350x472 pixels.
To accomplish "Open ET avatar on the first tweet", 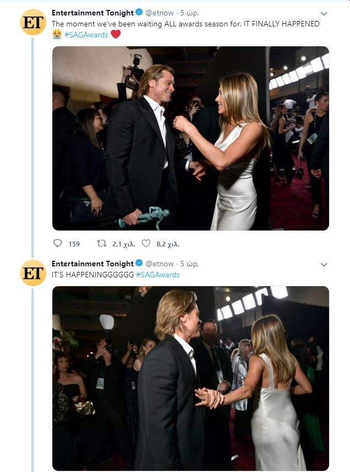I will click(33, 23).
